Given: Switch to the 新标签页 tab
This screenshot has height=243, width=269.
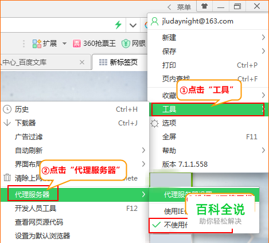Looking at the screenshot, I should (x=119, y=62).
